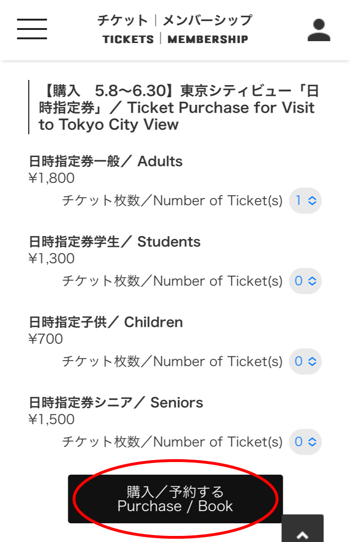Open the hamburger navigation menu
The image size is (351, 542).
32,29
